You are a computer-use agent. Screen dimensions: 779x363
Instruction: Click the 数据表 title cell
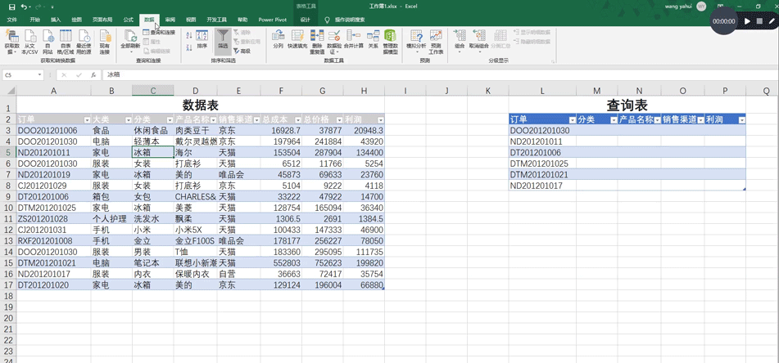tap(201, 105)
